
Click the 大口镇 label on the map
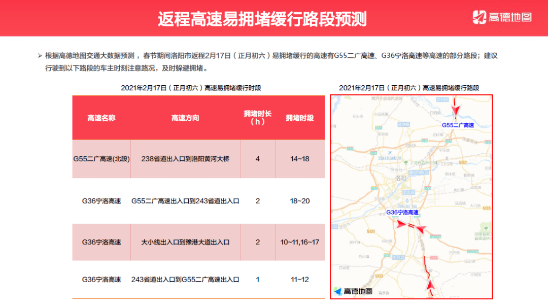475,206
